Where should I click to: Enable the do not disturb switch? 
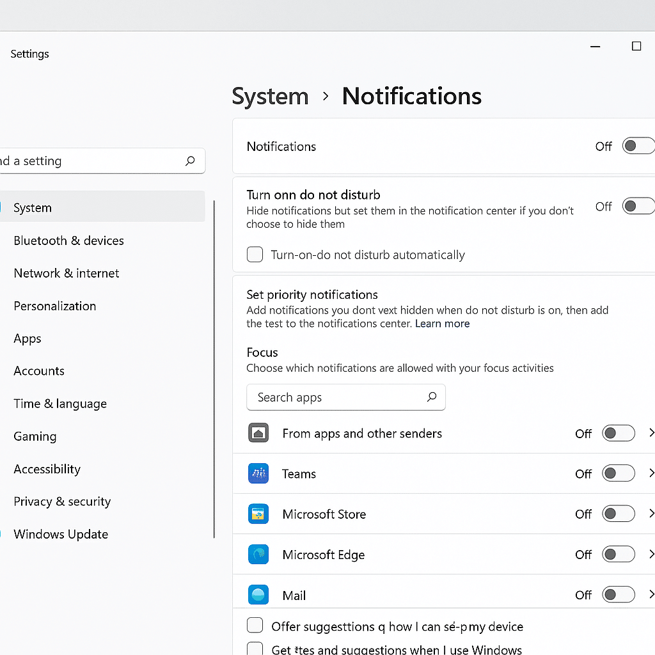click(638, 206)
